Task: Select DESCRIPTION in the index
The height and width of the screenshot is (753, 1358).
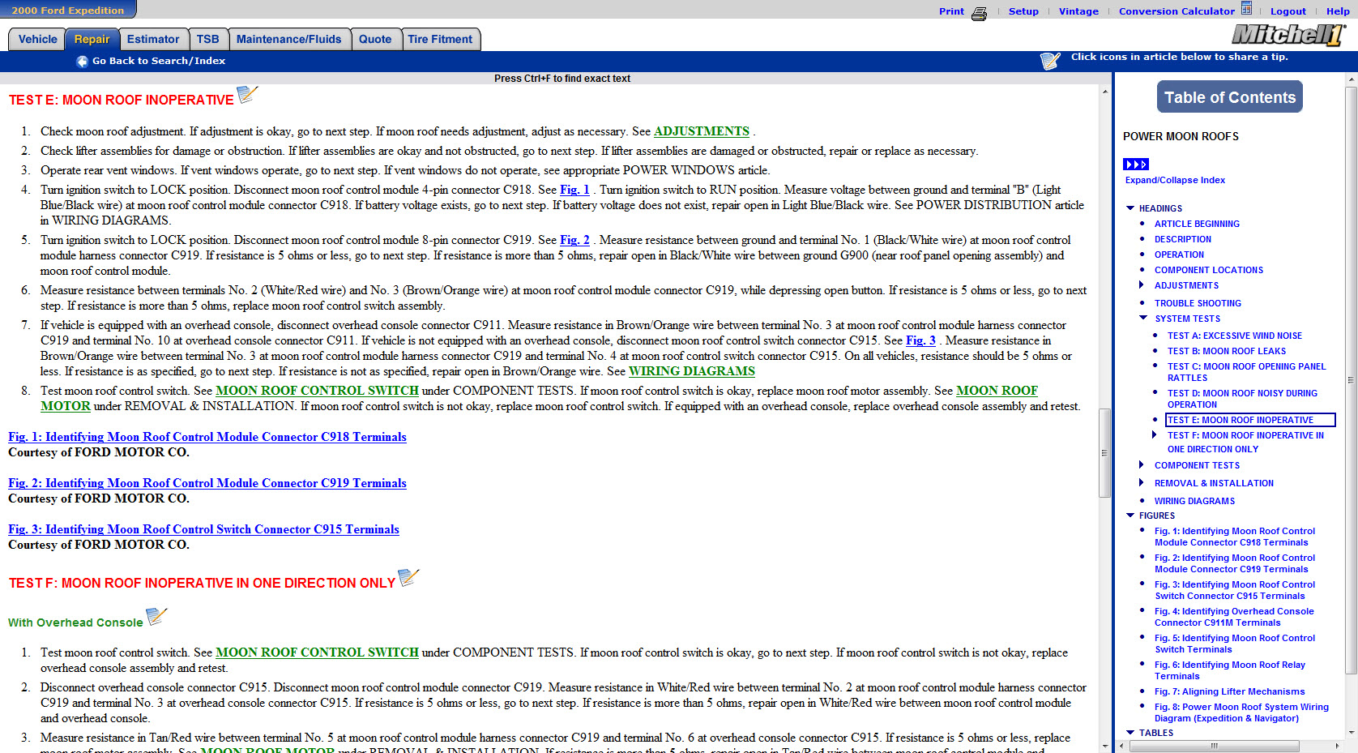Action: 1183,239
